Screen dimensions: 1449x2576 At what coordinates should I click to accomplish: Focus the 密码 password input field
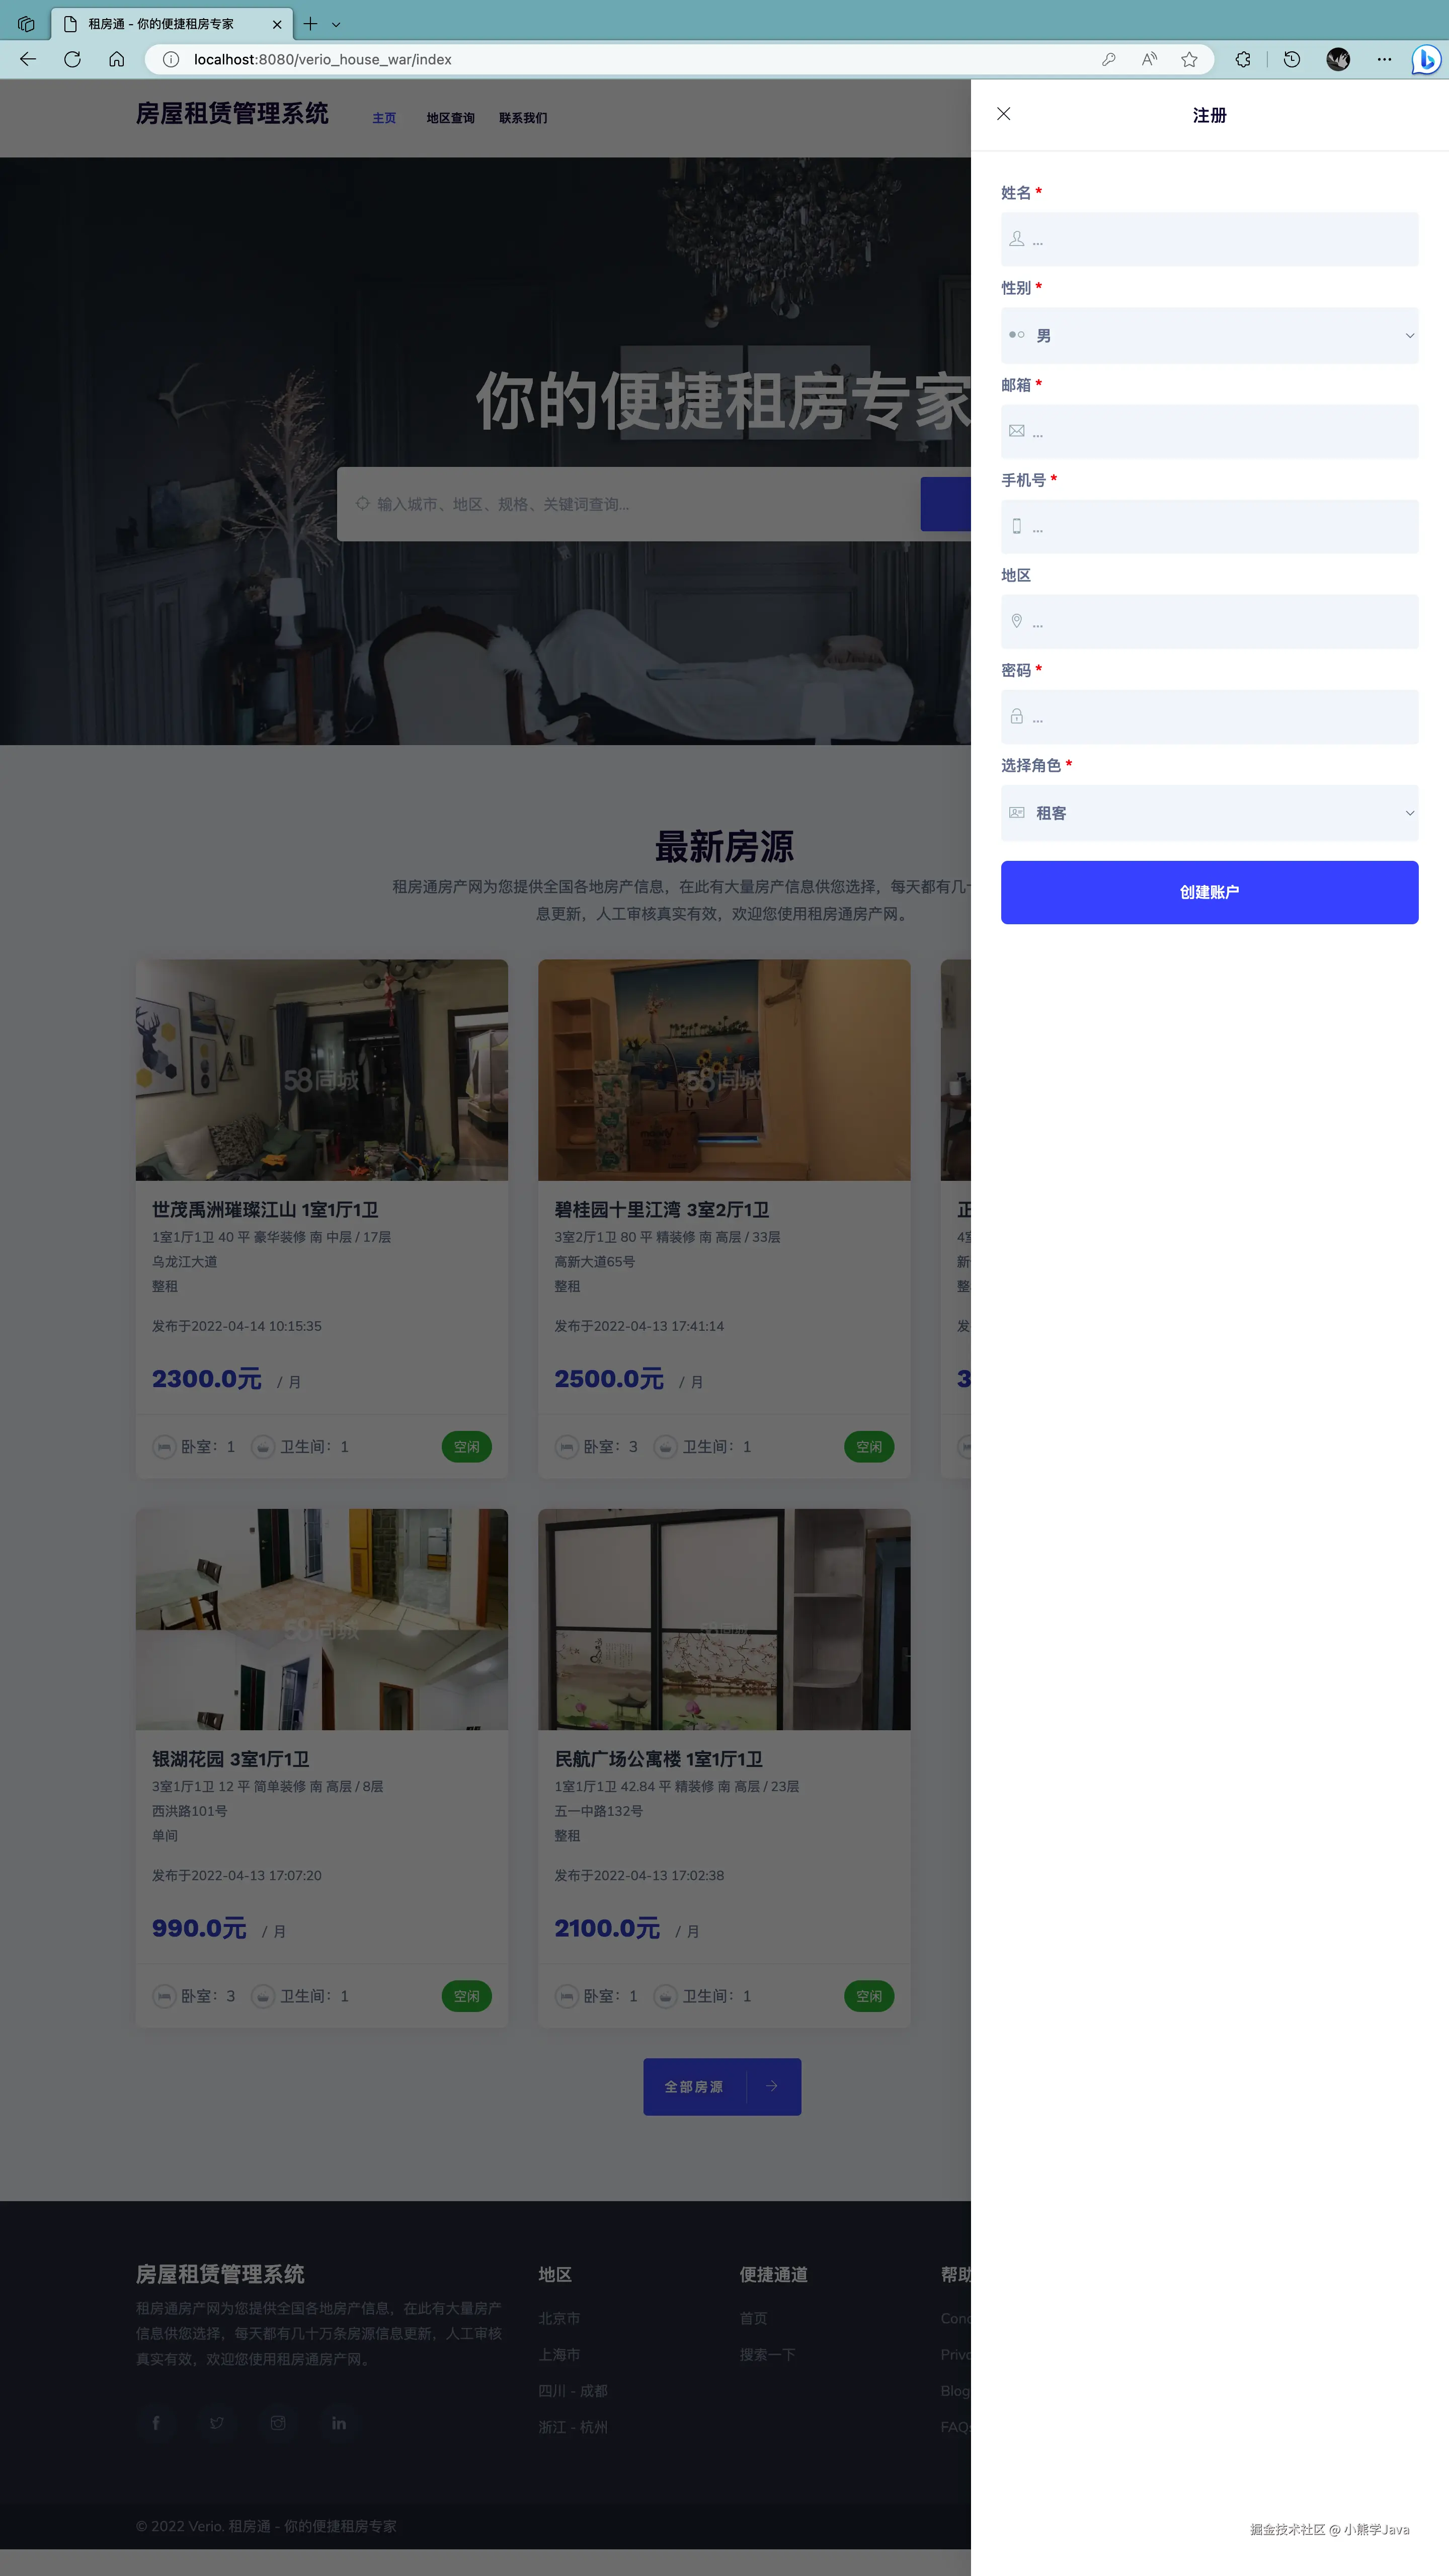tap(1209, 717)
